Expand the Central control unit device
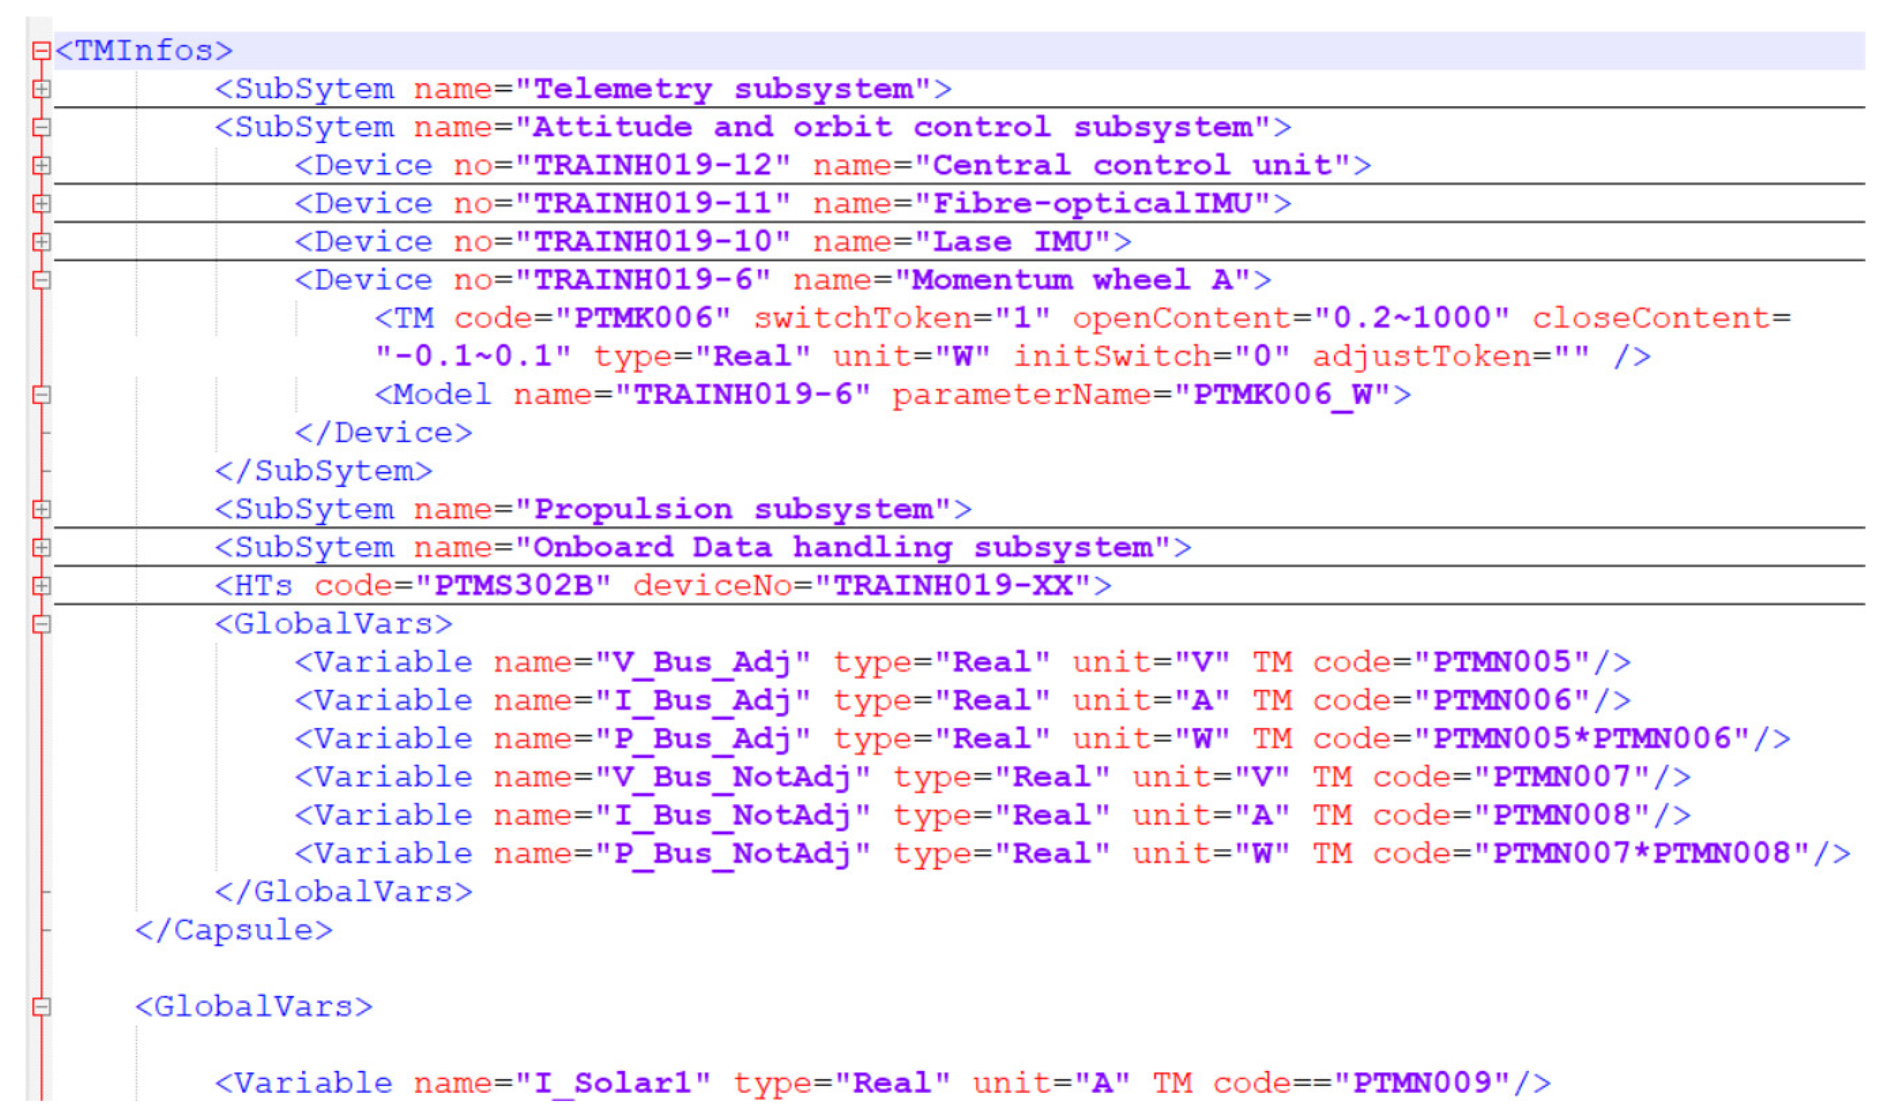The image size is (1881, 1114). pyautogui.click(x=41, y=166)
